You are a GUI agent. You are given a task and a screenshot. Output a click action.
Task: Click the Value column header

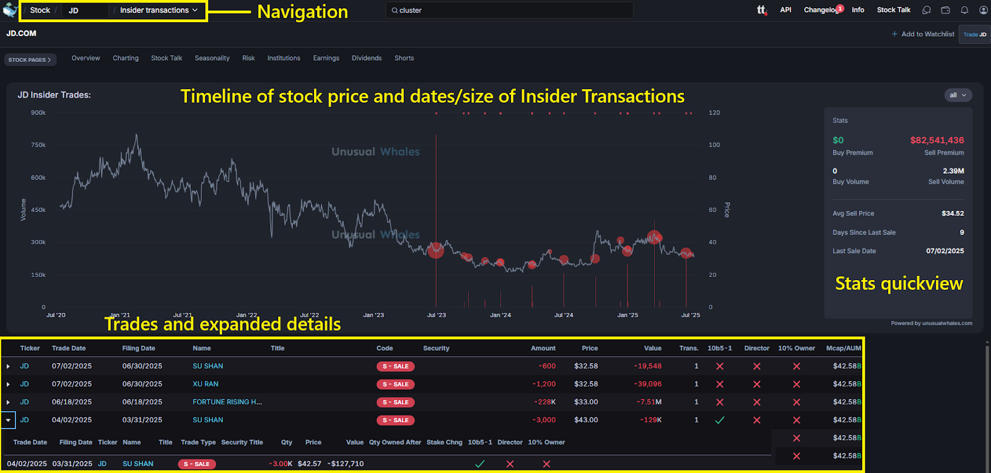click(x=652, y=348)
